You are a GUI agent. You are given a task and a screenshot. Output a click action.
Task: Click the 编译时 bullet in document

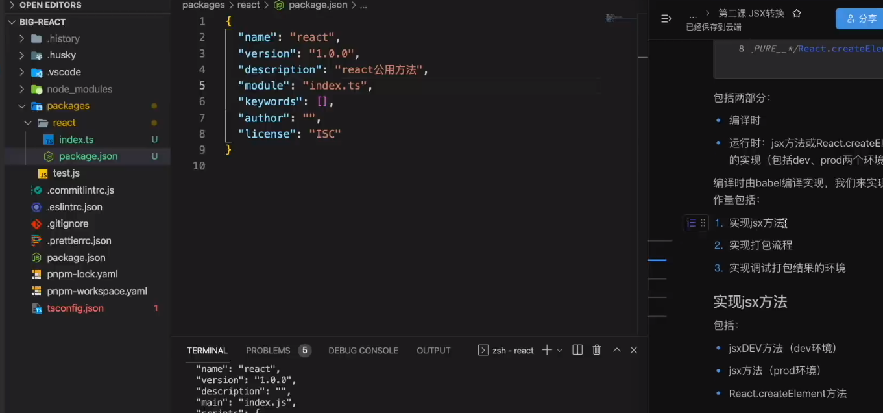pos(745,121)
